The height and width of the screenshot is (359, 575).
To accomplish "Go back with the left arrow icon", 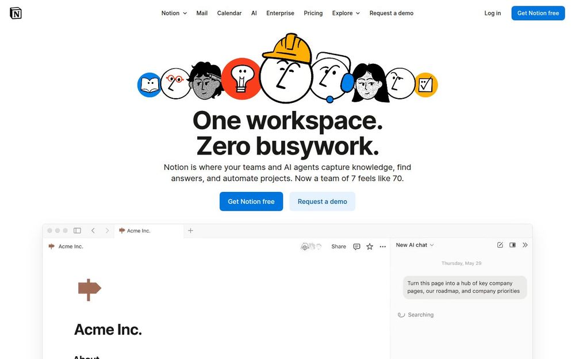I will 93,230.
